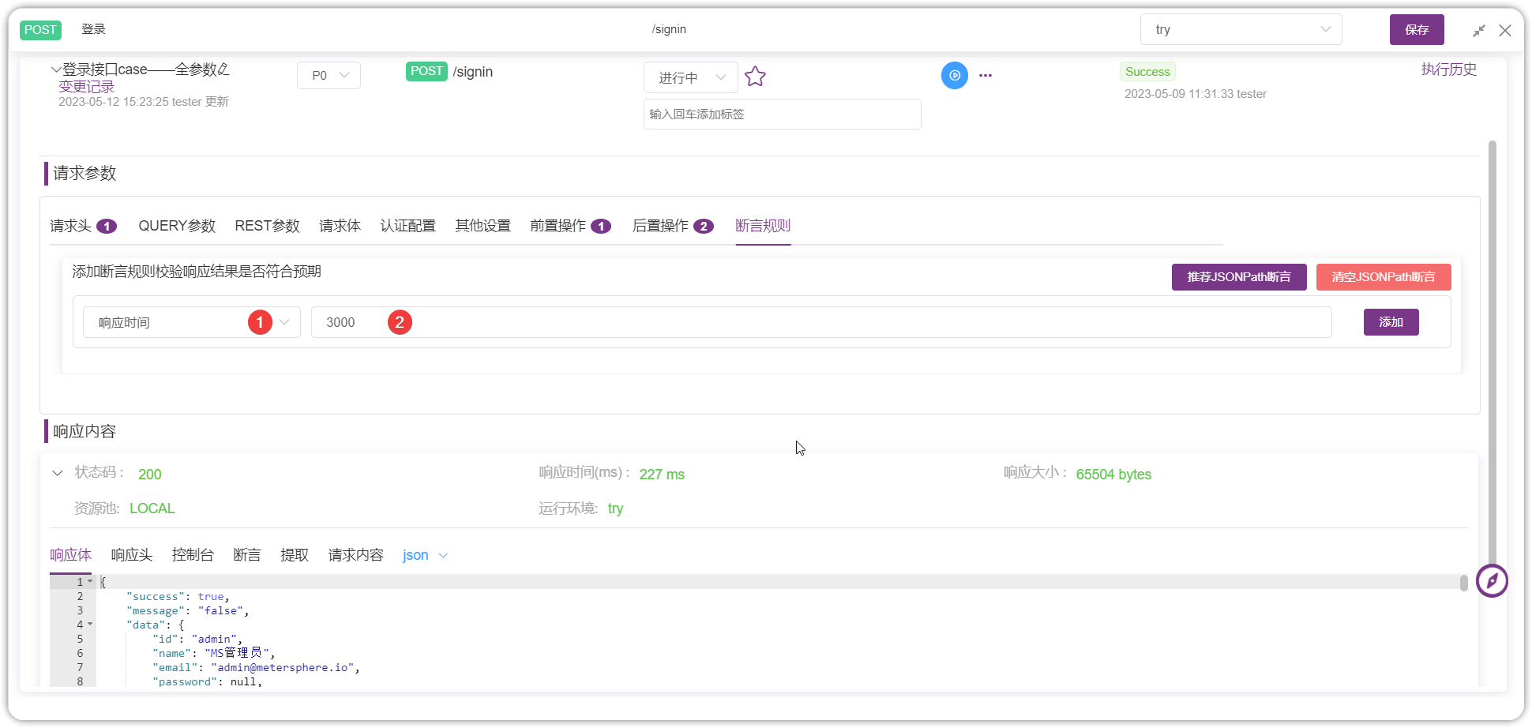
Task: Switch to the QUERY参数 tab
Action: click(x=177, y=226)
